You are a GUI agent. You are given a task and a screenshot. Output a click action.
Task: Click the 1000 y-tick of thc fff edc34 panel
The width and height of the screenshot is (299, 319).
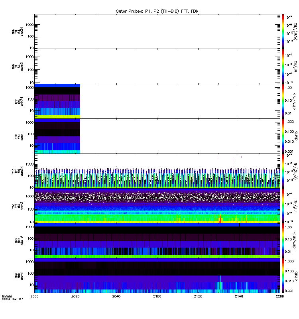30,164
